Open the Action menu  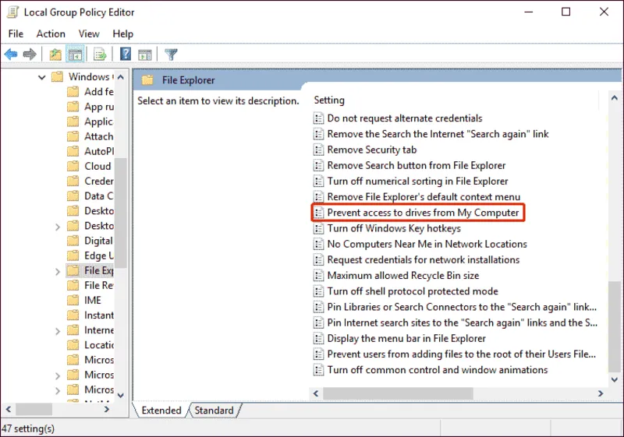[51, 33]
